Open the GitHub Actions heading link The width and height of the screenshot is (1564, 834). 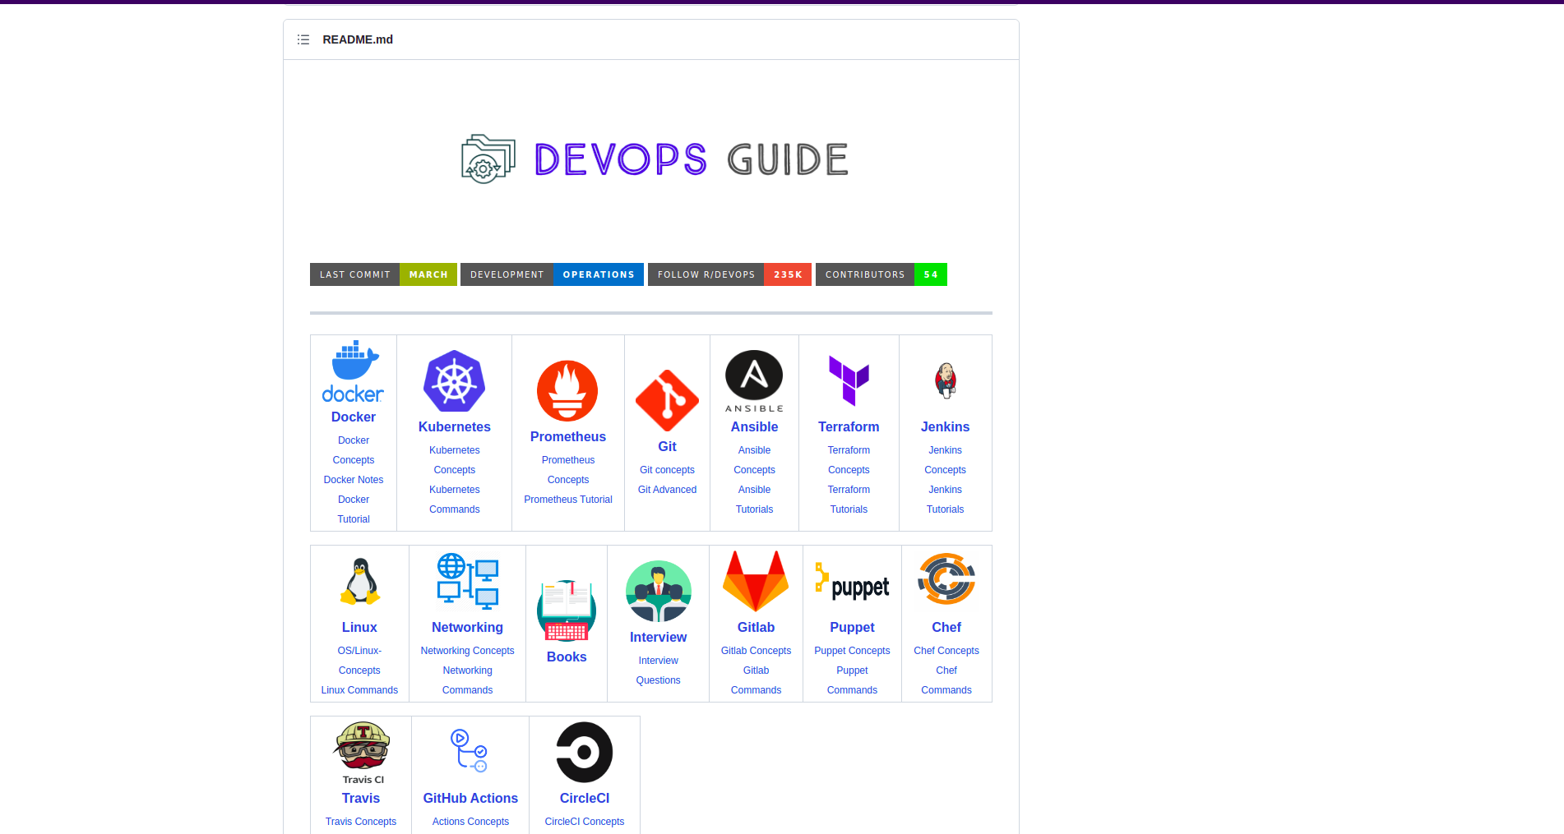[x=470, y=799]
